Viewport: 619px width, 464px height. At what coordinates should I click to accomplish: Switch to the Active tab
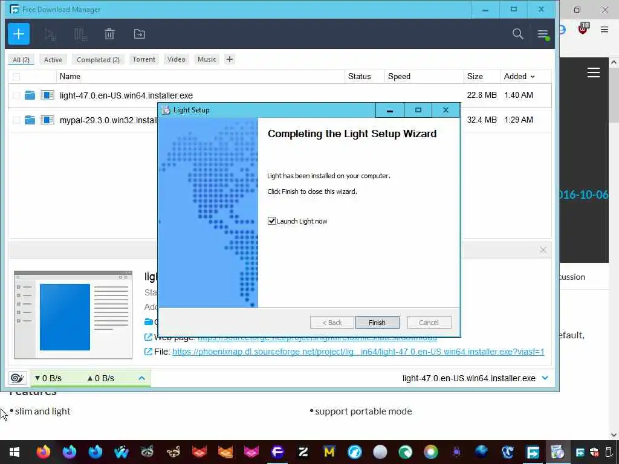(53, 60)
